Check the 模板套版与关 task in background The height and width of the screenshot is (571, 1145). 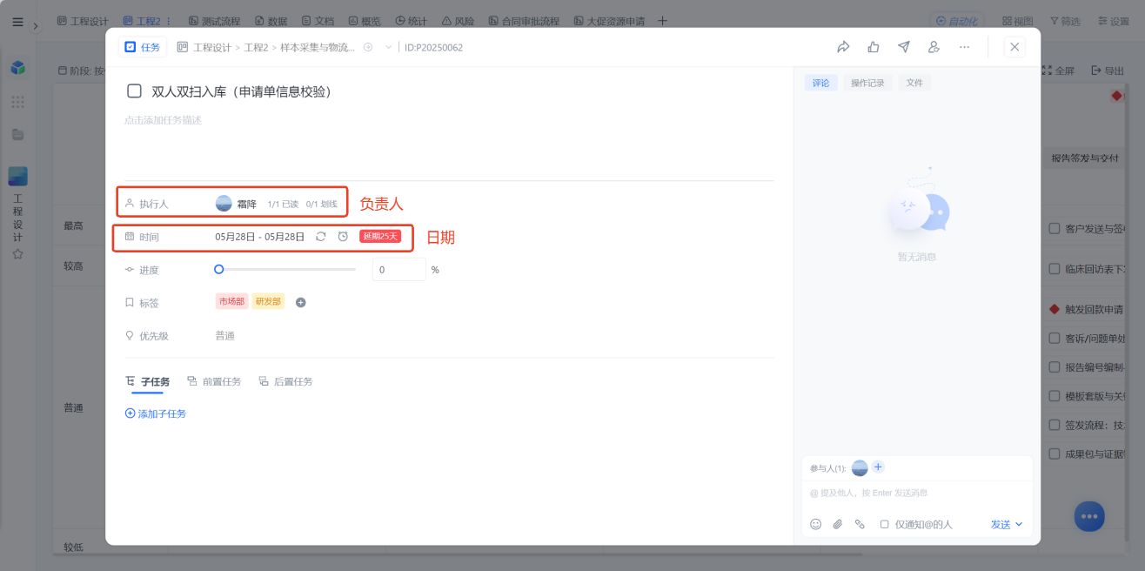[x=1054, y=395]
